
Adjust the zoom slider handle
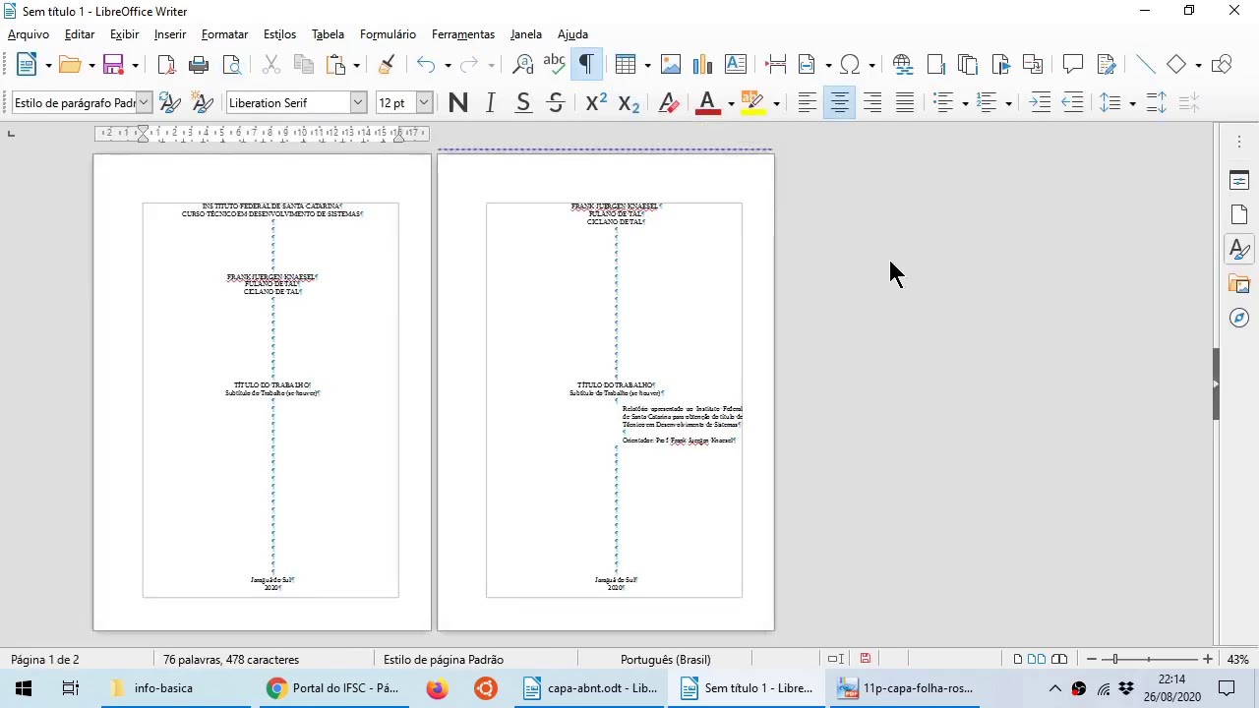pyautogui.click(x=1114, y=659)
